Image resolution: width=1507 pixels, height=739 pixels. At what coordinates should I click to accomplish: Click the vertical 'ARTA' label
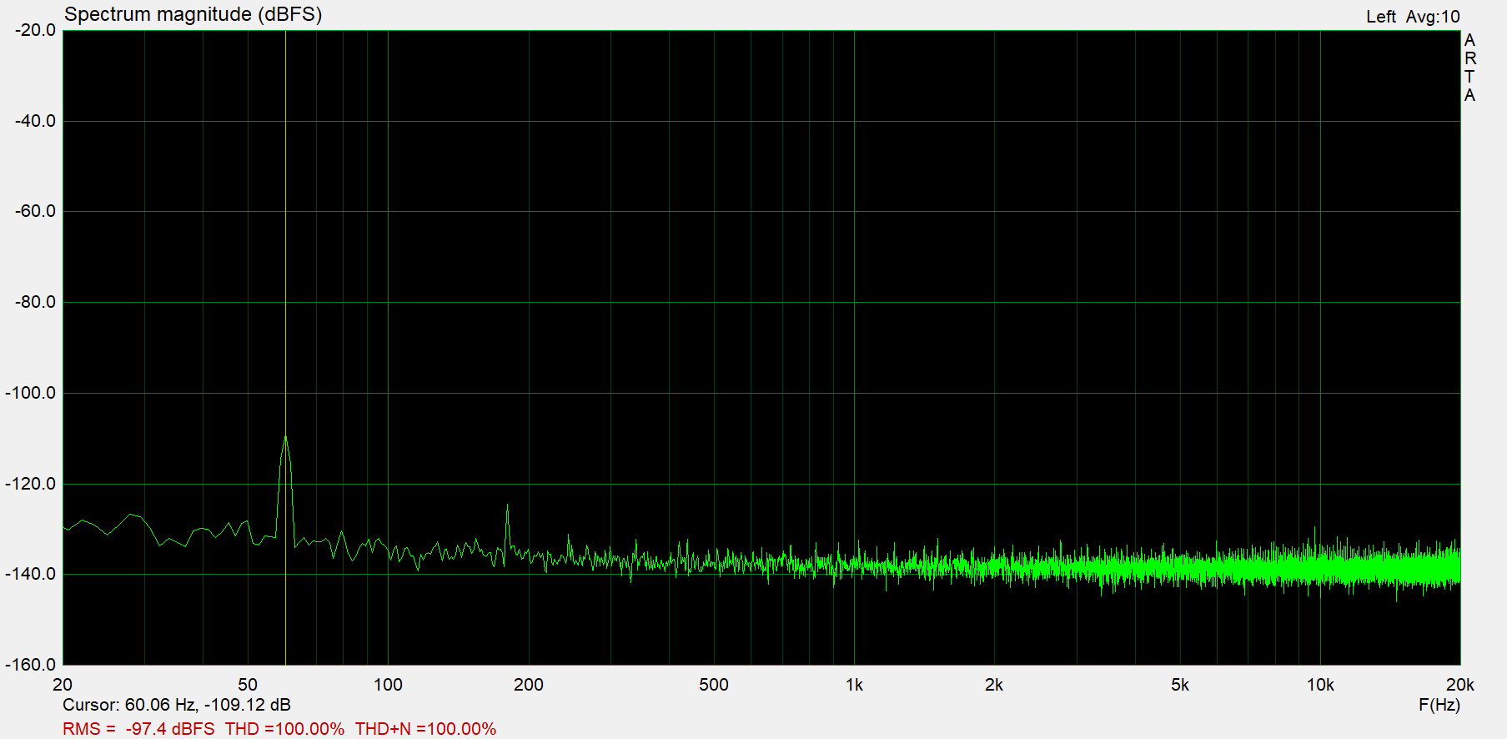point(1469,68)
